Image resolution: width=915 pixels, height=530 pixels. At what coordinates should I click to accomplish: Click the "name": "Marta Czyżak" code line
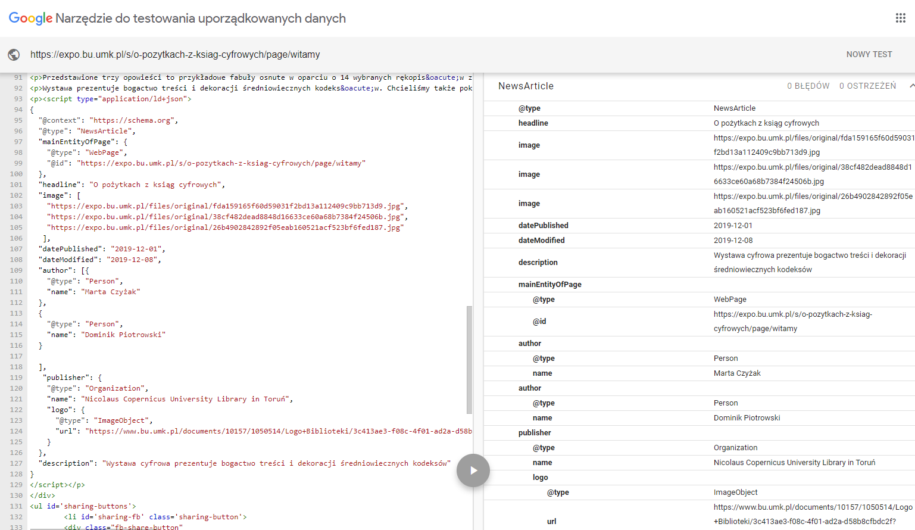pyautogui.click(x=93, y=292)
